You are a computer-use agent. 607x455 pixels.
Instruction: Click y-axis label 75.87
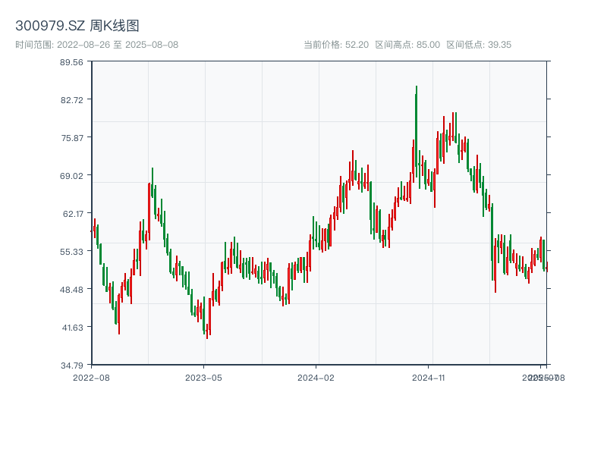(72, 138)
